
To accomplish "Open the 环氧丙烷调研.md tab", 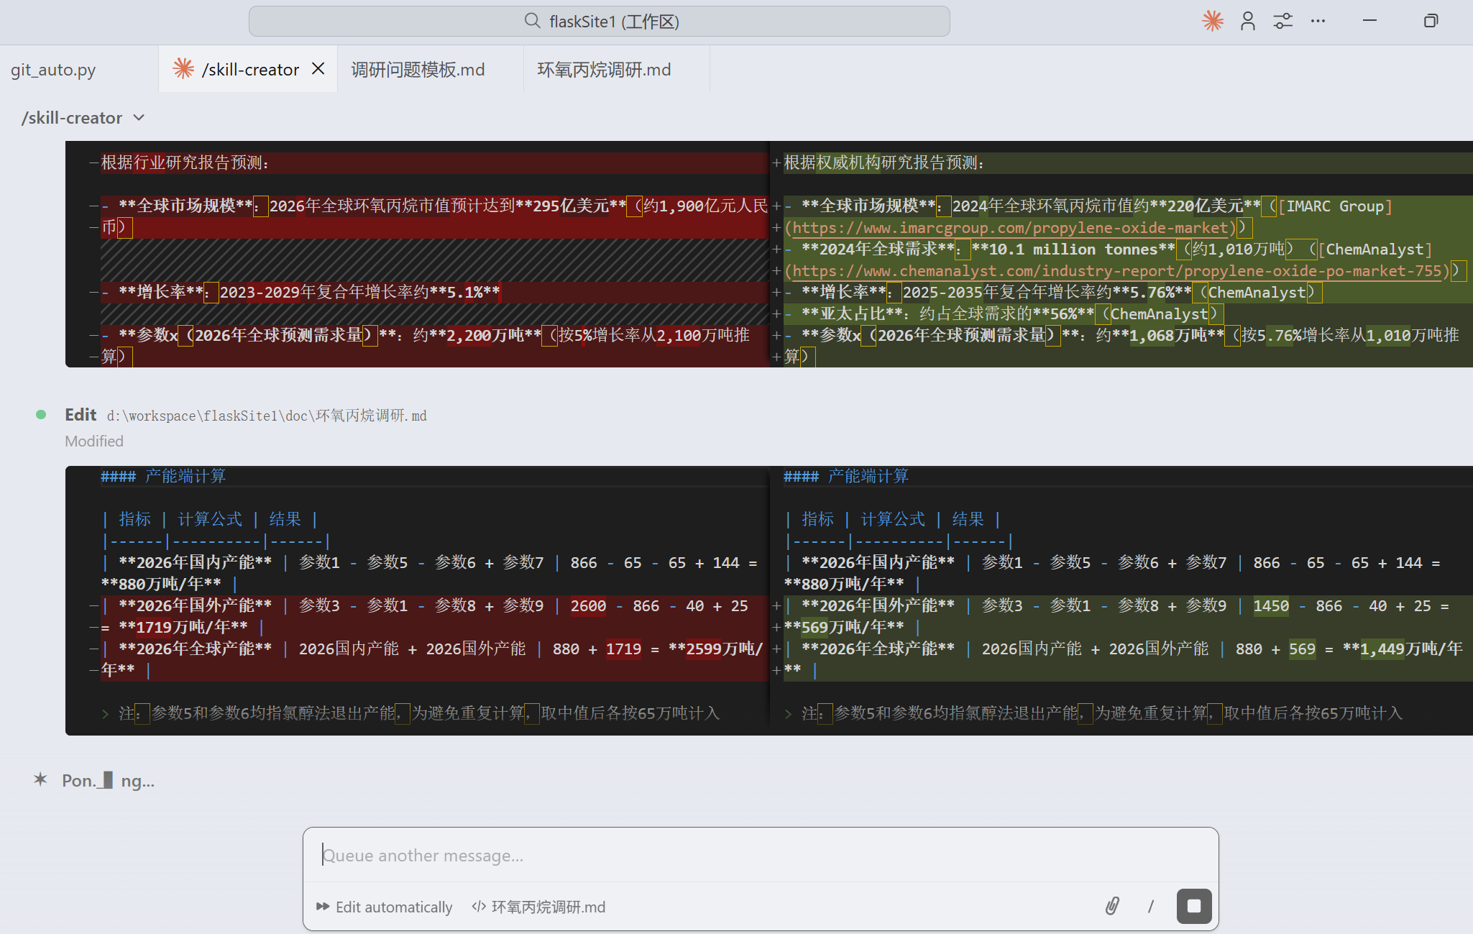I will 604,70.
